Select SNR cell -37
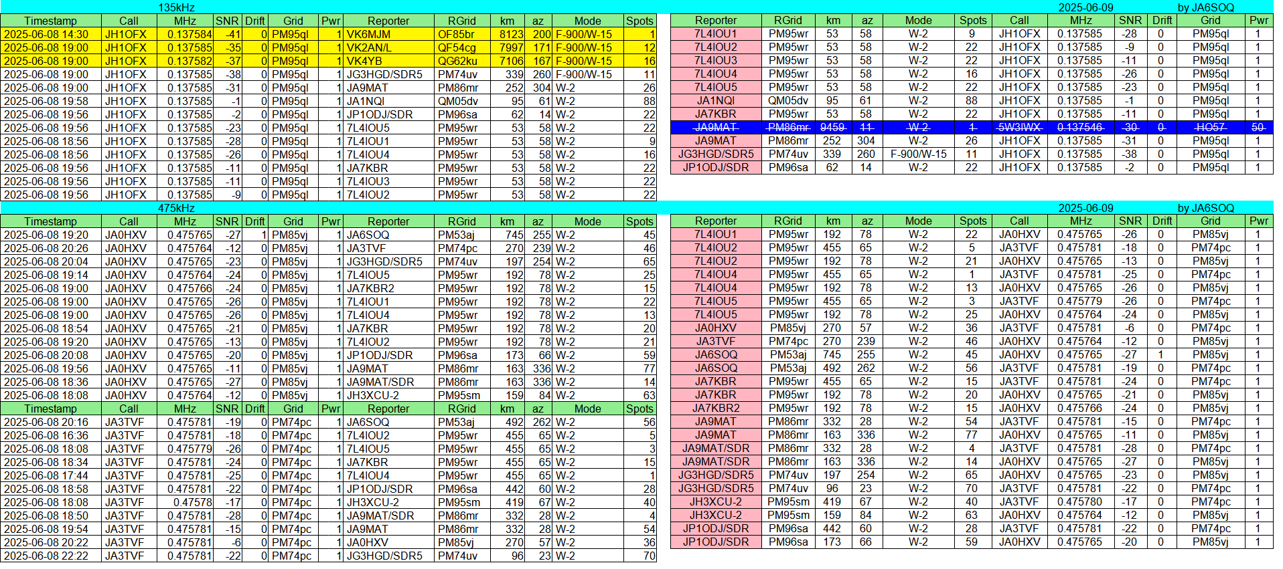Screen dimensions: 1283x569 (x=228, y=61)
